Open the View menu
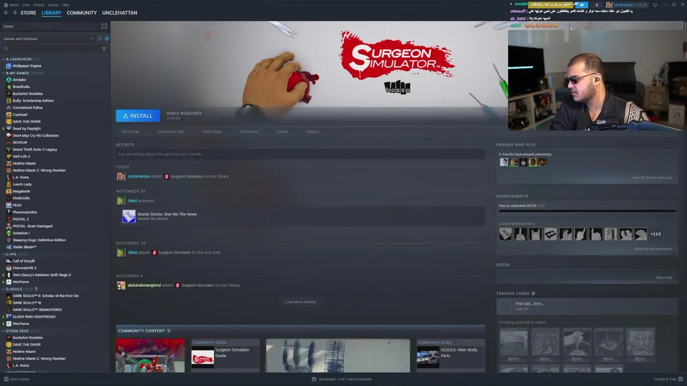The image size is (687, 386). click(x=26, y=5)
